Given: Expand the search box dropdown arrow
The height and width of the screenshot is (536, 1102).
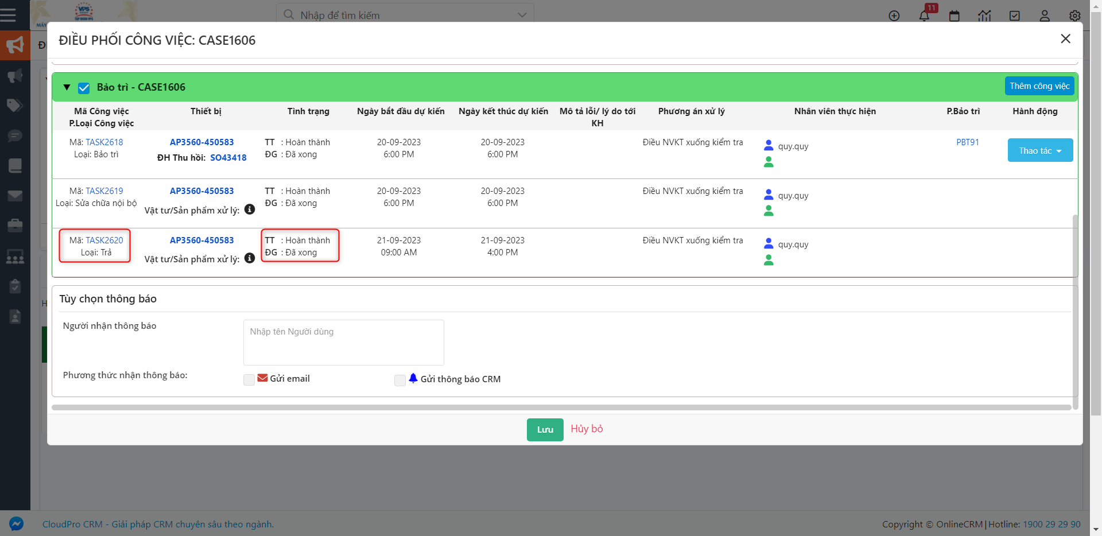Looking at the screenshot, I should (x=522, y=15).
